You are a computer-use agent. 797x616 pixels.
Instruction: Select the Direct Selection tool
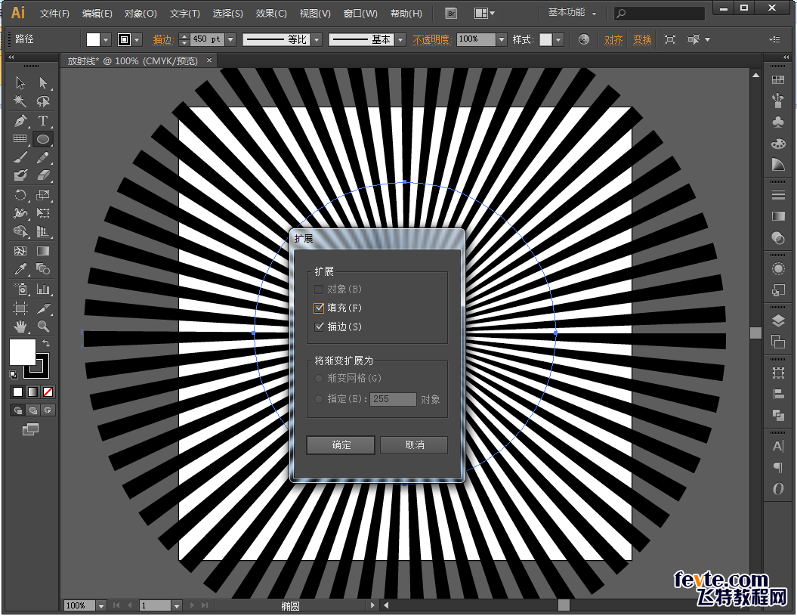[x=43, y=83]
